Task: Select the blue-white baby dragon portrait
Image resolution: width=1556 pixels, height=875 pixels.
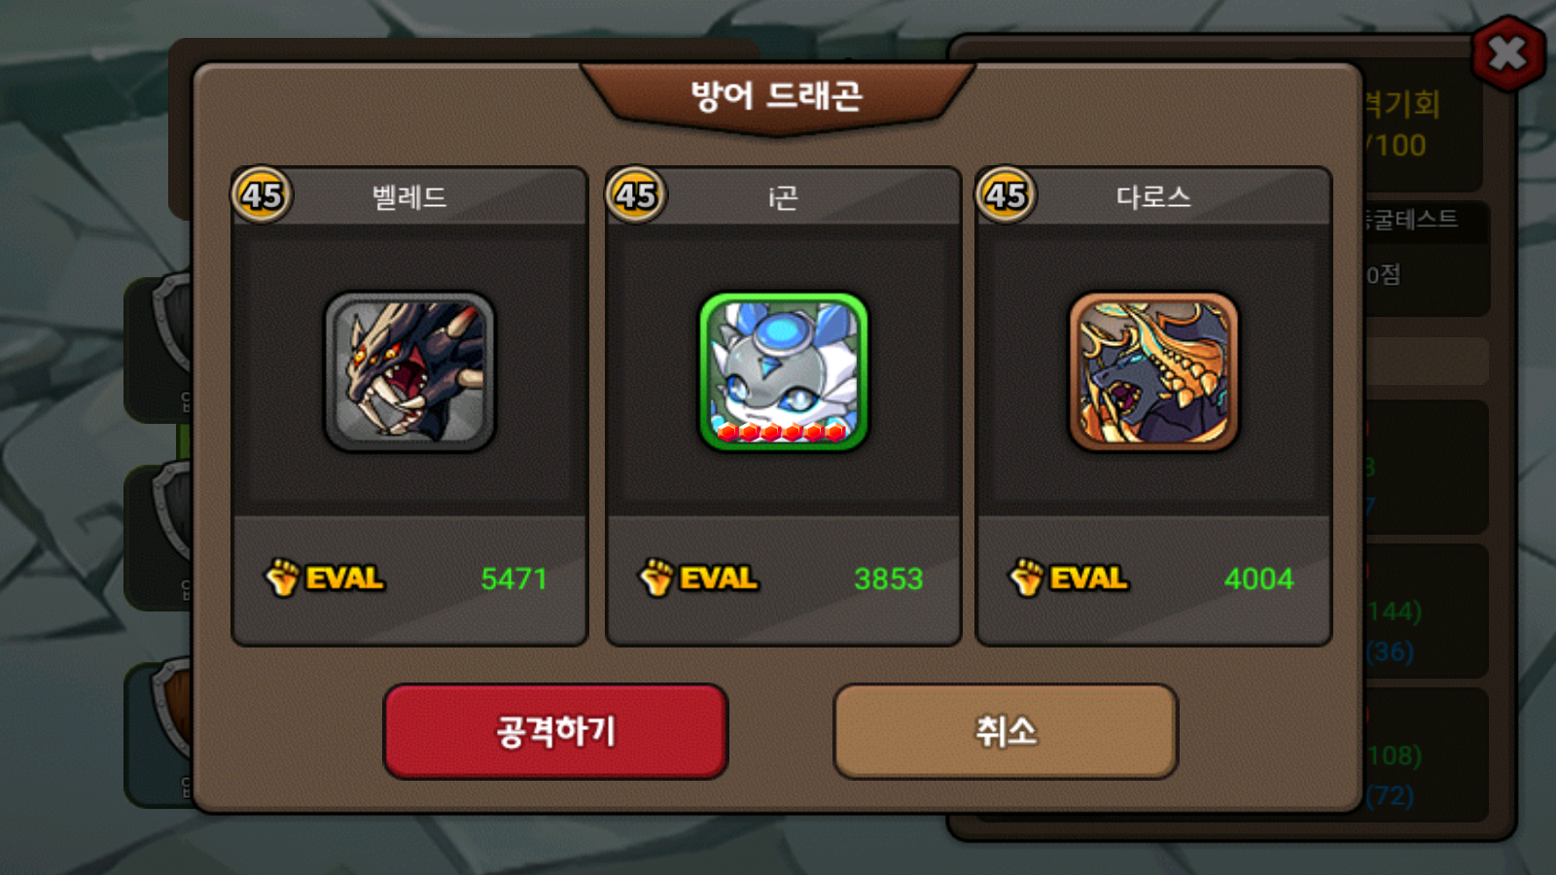Action: 783,371
